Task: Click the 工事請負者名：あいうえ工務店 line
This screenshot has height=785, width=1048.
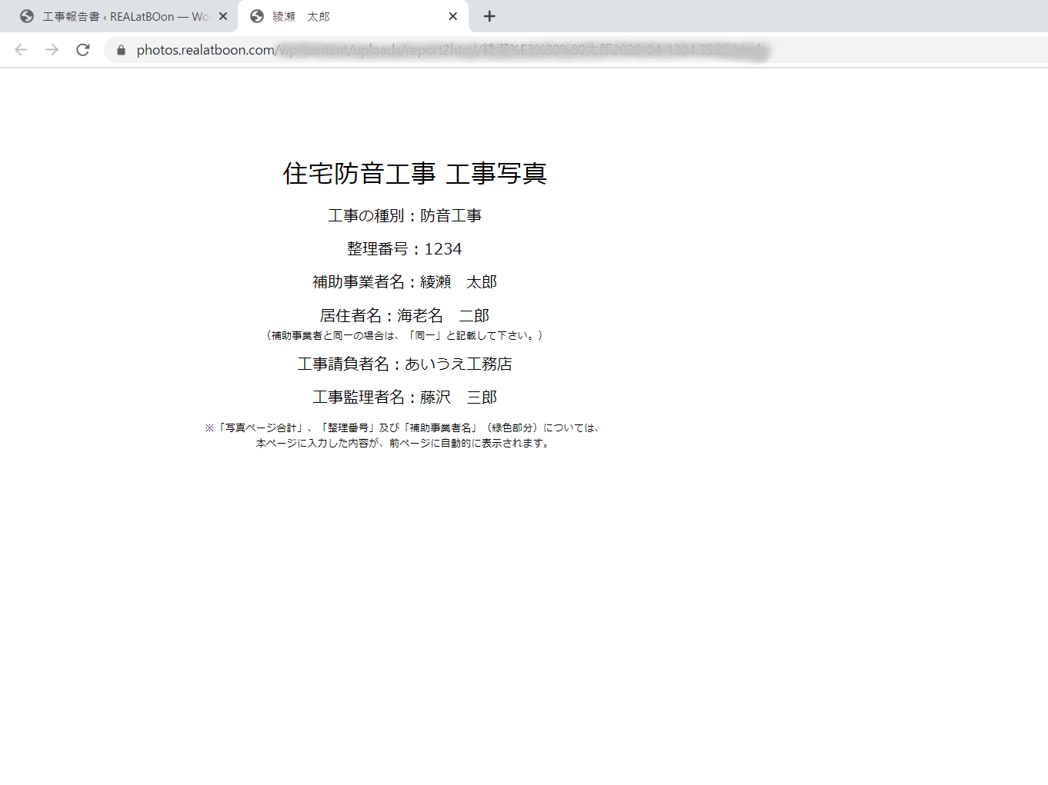Action: [x=405, y=364]
